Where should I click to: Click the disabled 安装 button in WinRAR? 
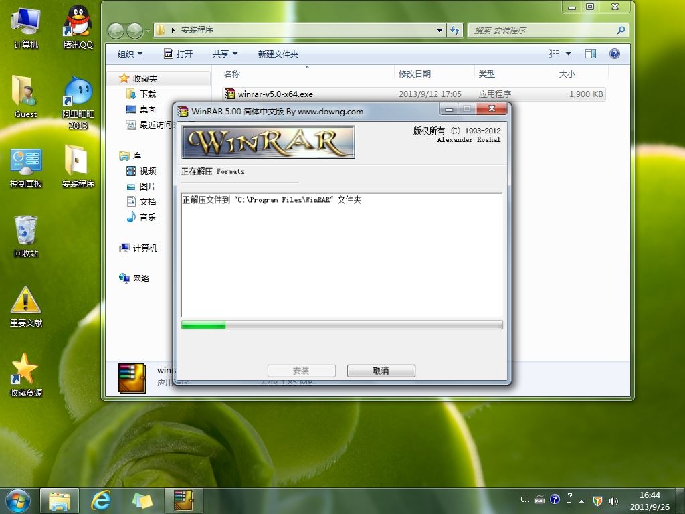tap(302, 371)
